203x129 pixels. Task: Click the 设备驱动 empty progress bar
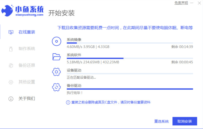tap(130, 74)
